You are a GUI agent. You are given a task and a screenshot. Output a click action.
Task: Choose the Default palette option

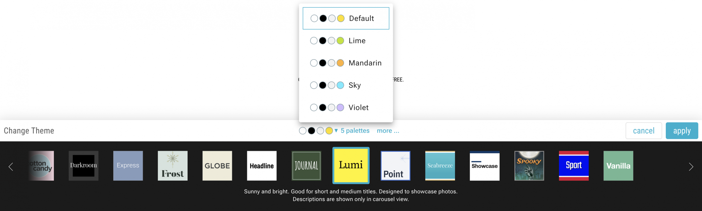pyautogui.click(x=346, y=18)
